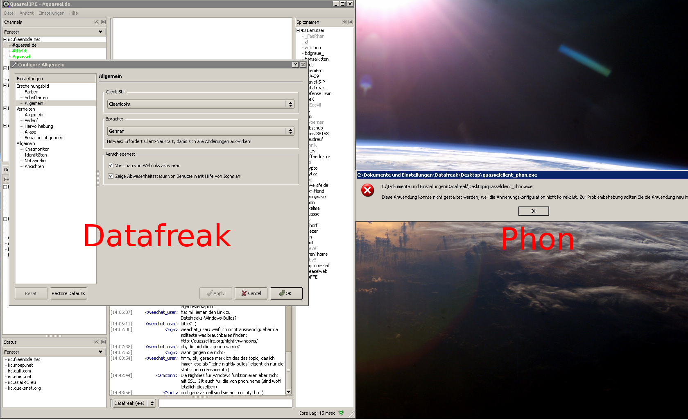Close the Channels dock panel

pyautogui.click(x=103, y=22)
